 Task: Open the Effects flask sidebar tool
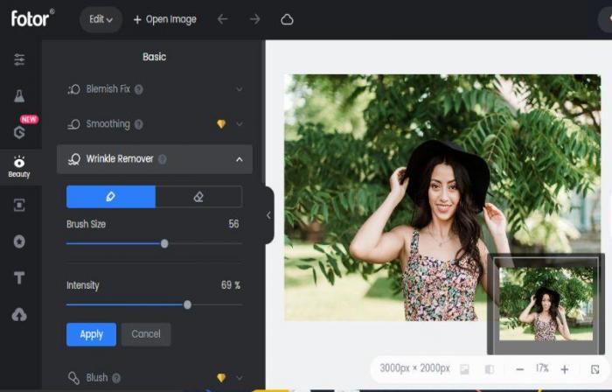tap(19, 95)
